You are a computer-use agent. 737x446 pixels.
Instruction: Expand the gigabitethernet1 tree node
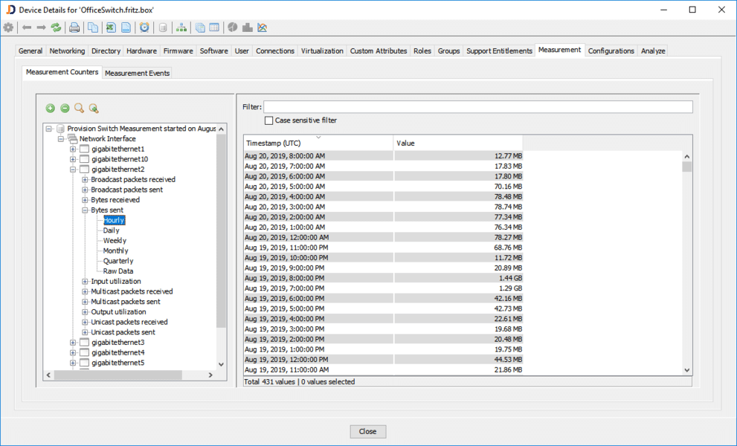coord(73,149)
